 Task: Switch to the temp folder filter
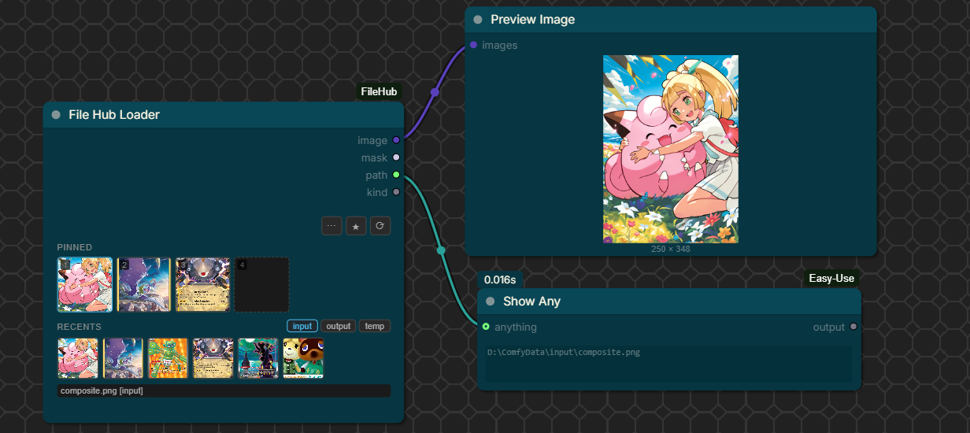[x=375, y=326]
